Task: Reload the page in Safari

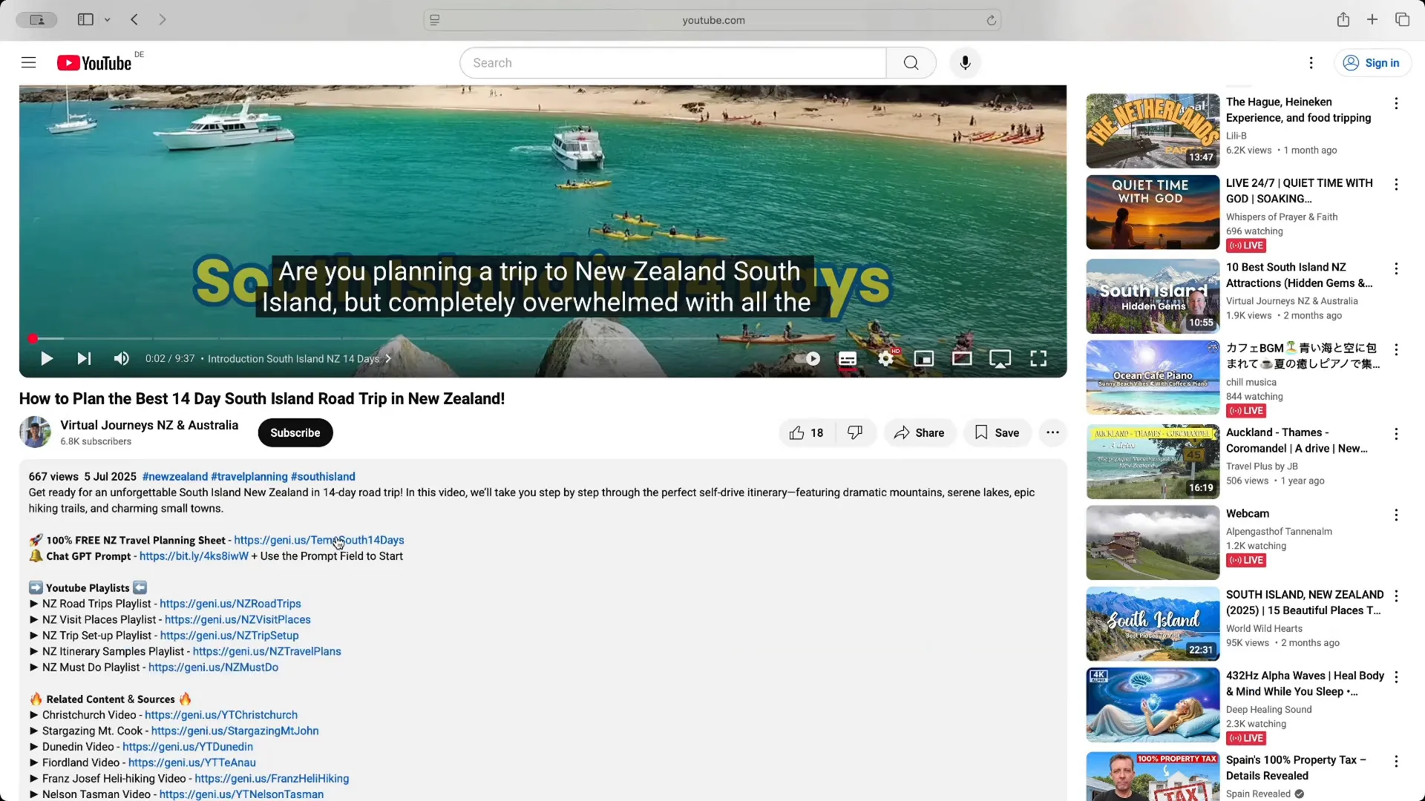Action: tap(991, 20)
